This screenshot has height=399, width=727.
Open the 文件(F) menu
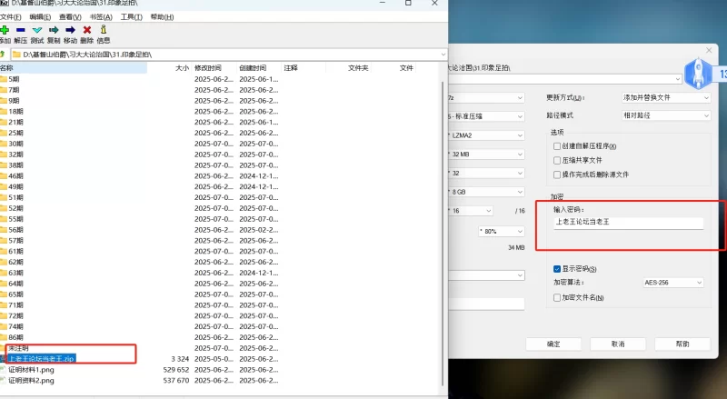coord(11,17)
